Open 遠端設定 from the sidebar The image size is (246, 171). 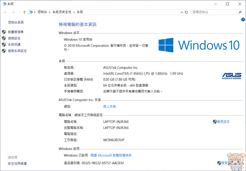(14, 38)
